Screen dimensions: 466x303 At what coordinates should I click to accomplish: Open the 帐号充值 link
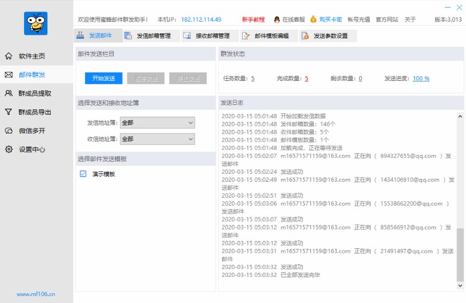tap(359, 19)
